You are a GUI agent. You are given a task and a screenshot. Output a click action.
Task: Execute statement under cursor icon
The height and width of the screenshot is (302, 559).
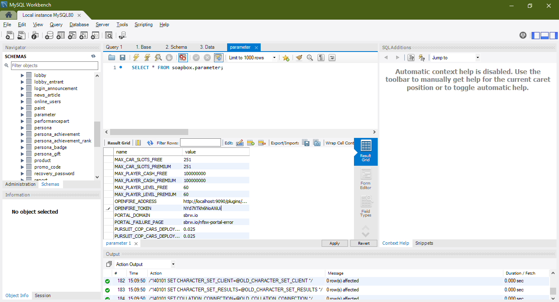147,58
